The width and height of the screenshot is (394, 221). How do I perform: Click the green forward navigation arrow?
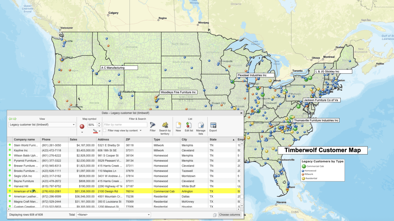pyautogui.click(x=15, y=119)
